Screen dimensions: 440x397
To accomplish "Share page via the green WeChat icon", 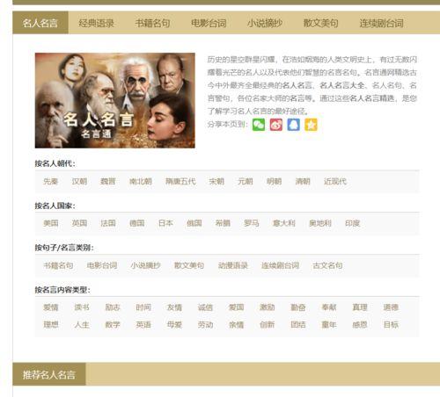I will (259, 125).
